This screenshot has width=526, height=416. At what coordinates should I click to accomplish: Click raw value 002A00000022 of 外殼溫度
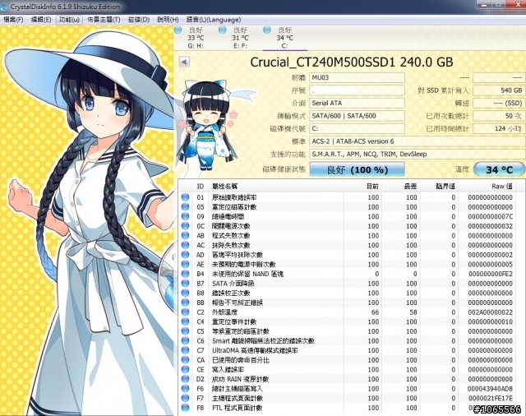491,312
